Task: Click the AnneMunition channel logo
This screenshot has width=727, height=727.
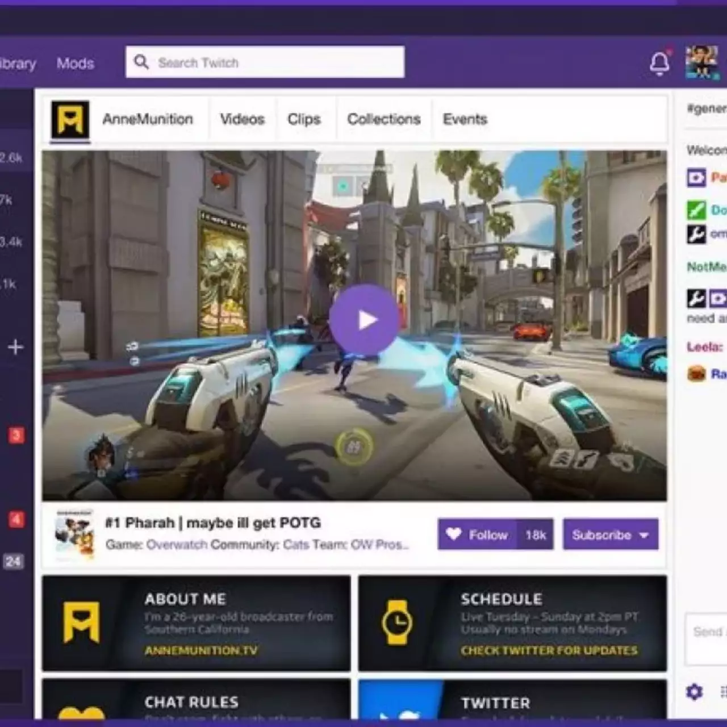Action: click(x=70, y=119)
